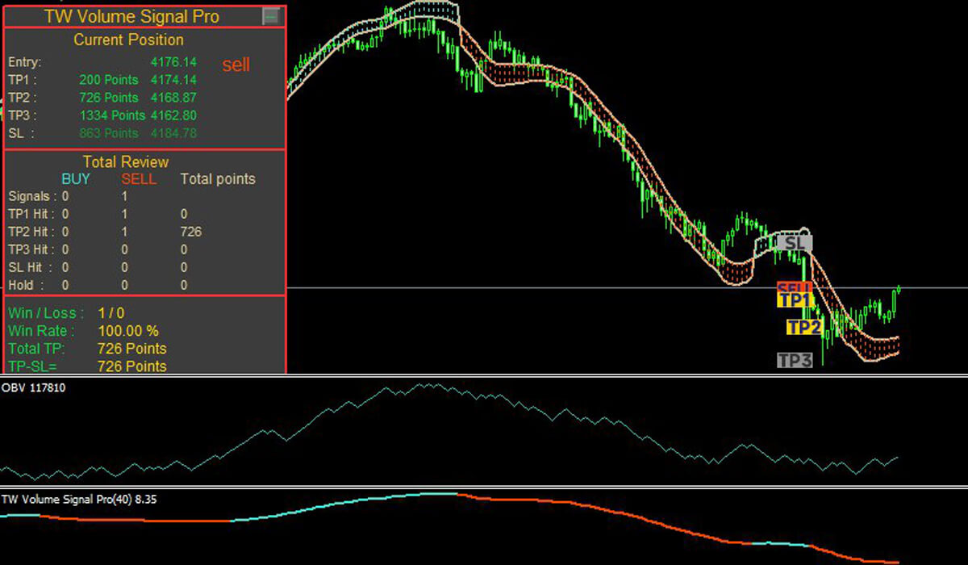The image size is (968, 565).
Task: Select the SELL column header
Action: (139, 179)
